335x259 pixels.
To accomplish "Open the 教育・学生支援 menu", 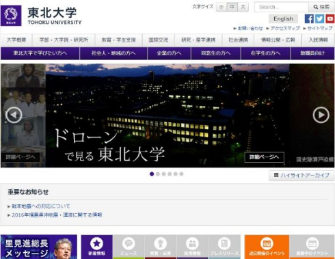I will click(x=118, y=40).
